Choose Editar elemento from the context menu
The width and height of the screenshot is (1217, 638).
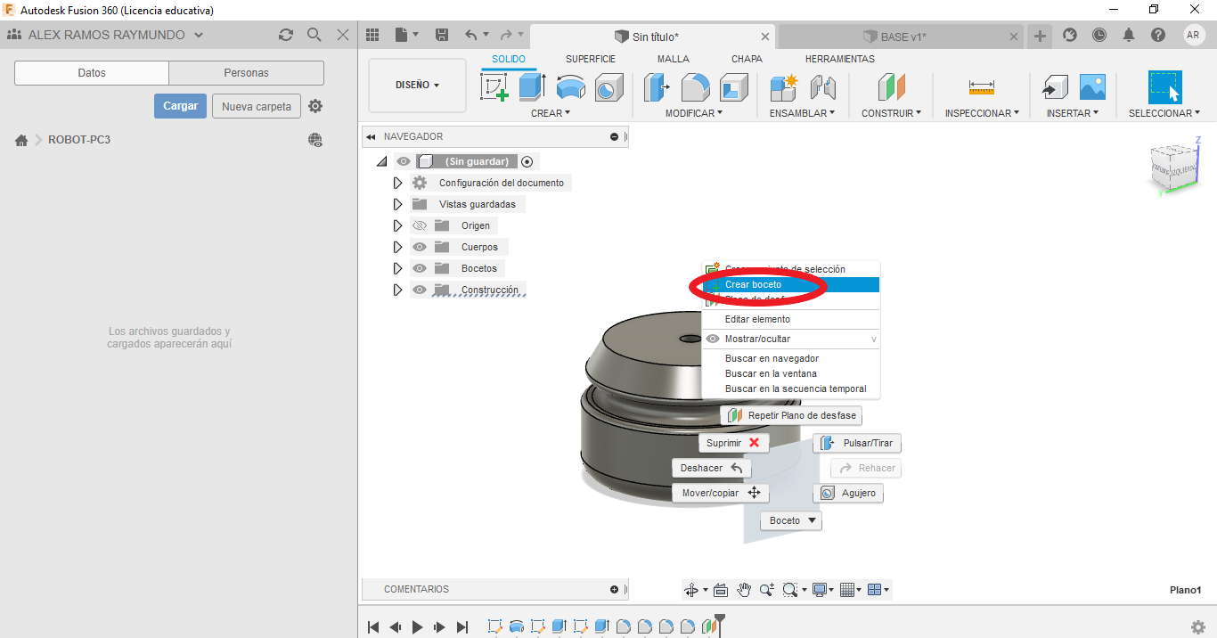[791, 319]
